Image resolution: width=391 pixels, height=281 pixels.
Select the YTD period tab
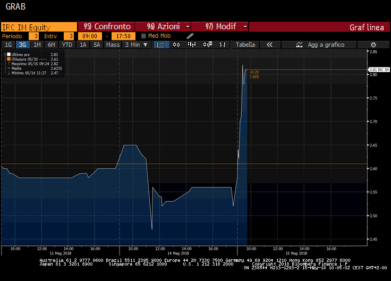[x=67, y=45]
